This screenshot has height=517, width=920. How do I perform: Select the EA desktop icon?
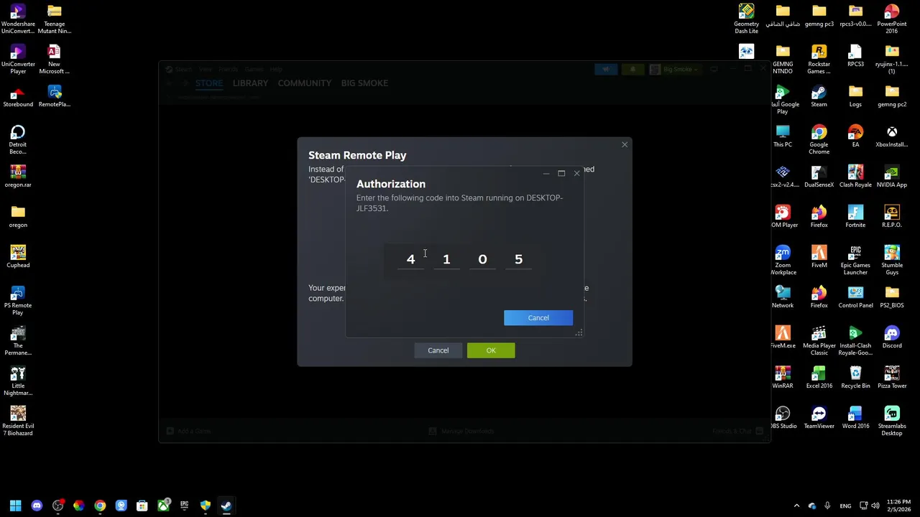coord(855,137)
